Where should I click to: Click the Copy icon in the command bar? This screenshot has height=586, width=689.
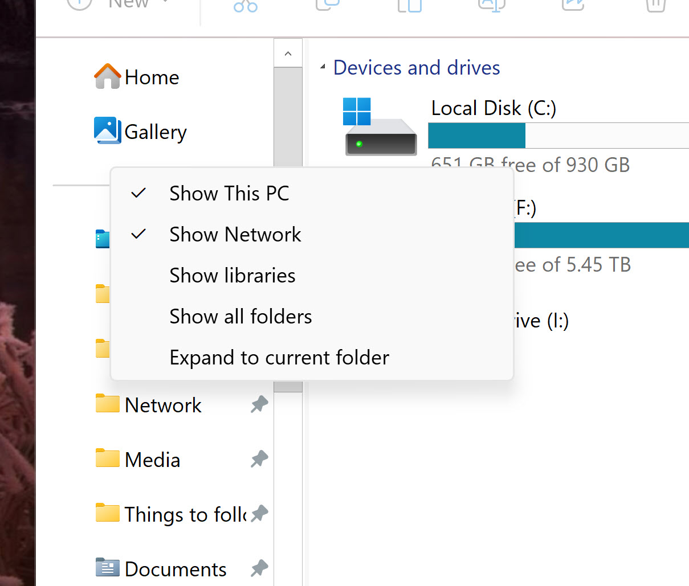(x=327, y=6)
